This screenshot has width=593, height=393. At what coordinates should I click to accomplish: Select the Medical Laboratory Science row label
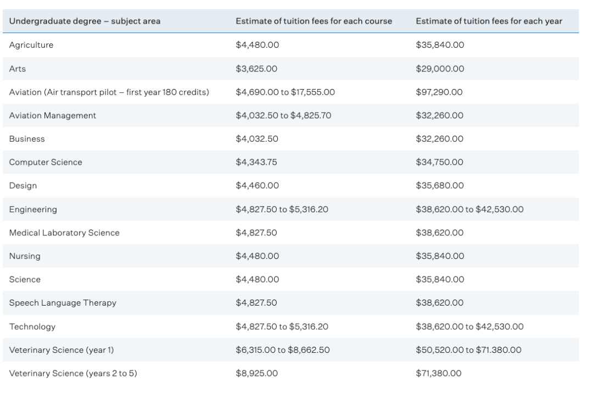[x=64, y=233]
